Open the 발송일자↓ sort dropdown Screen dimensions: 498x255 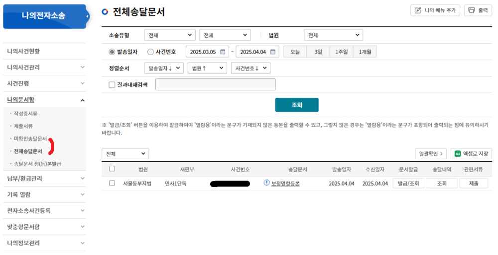click(x=164, y=68)
